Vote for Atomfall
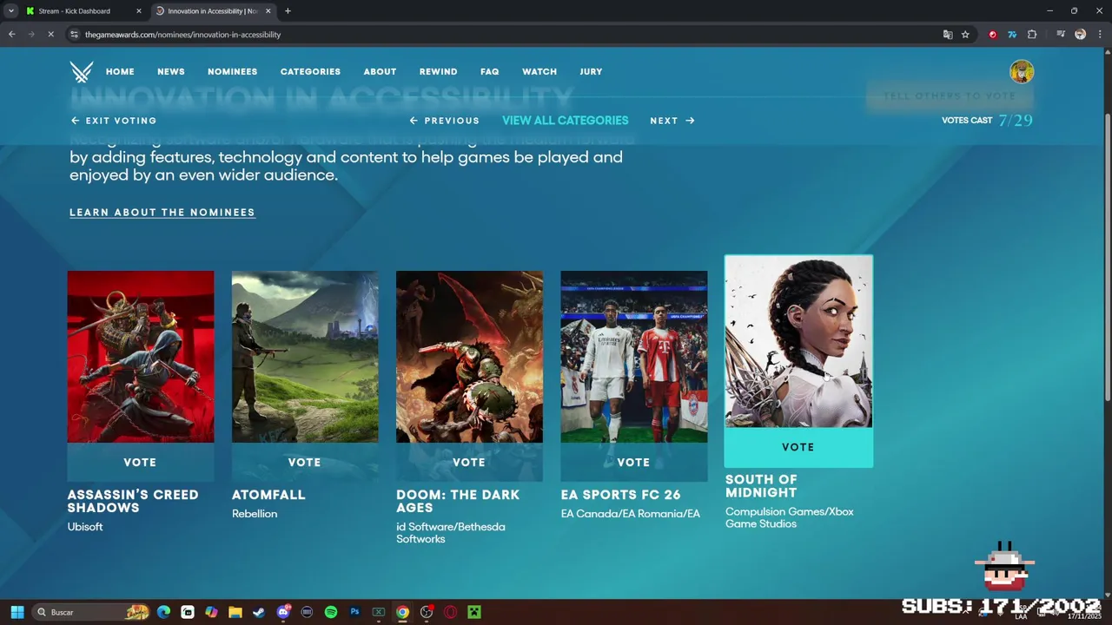Viewport: 1112px width, 625px height. click(x=305, y=463)
